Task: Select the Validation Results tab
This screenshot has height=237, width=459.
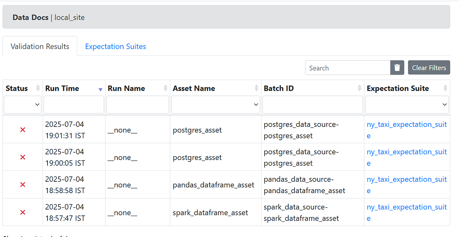Action: [x=39, y=46]
